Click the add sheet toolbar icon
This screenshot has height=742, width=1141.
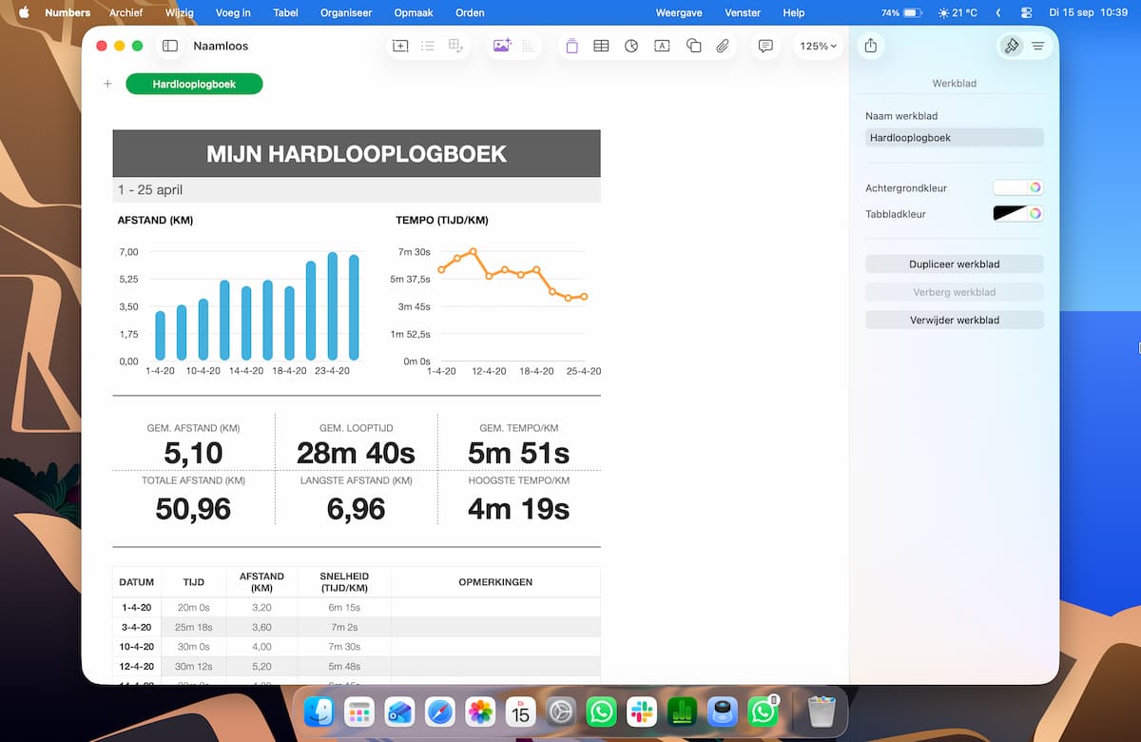pos(401,46)
